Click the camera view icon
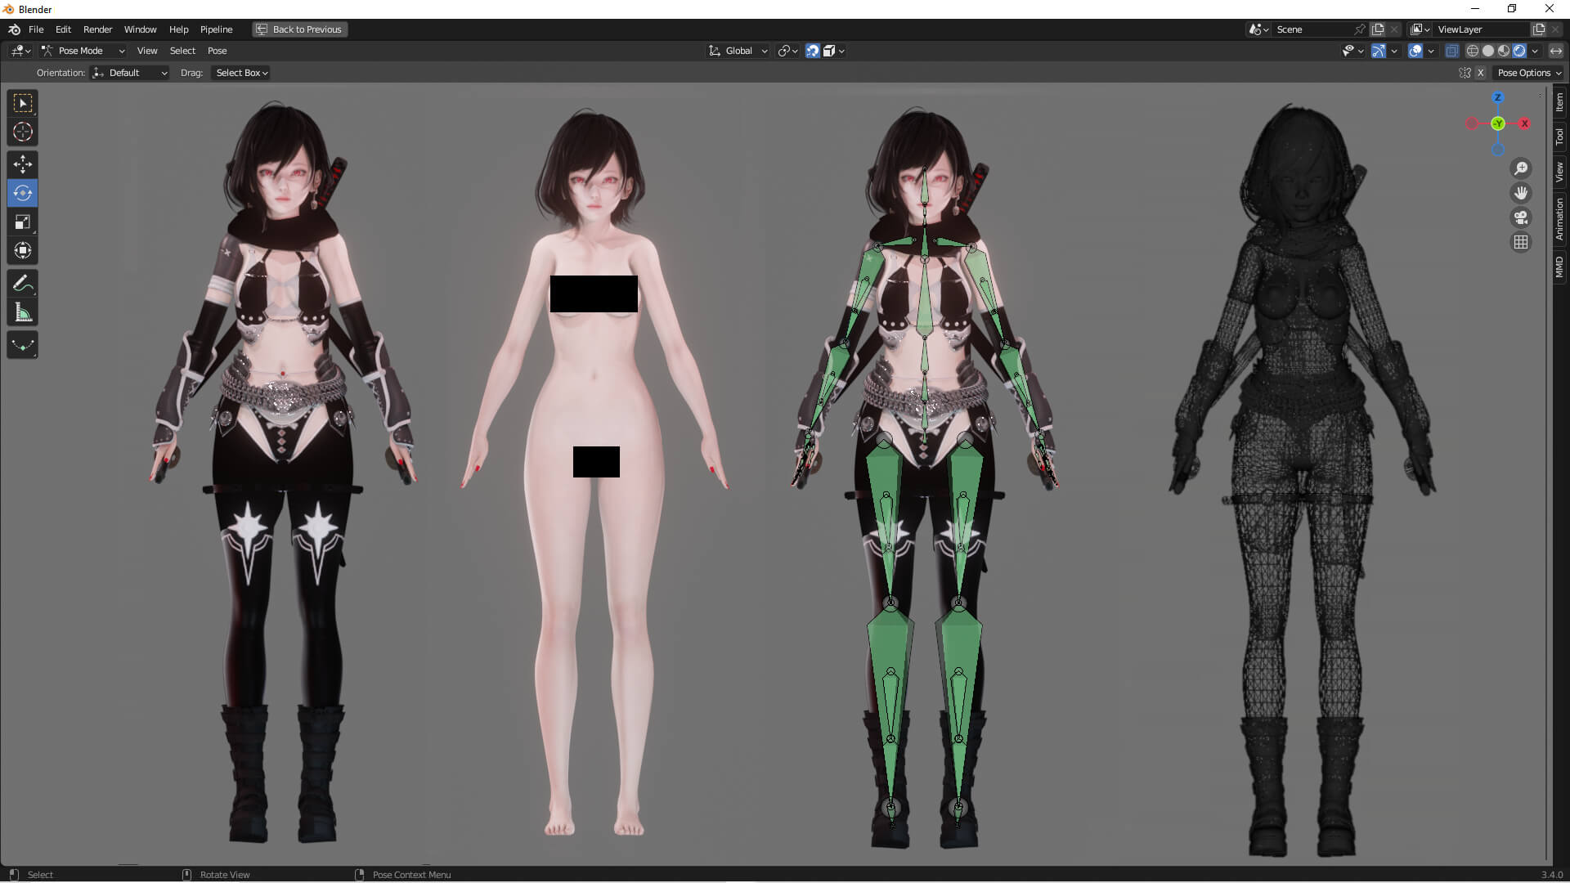 pyautogui.click(x=1521, y=217)
